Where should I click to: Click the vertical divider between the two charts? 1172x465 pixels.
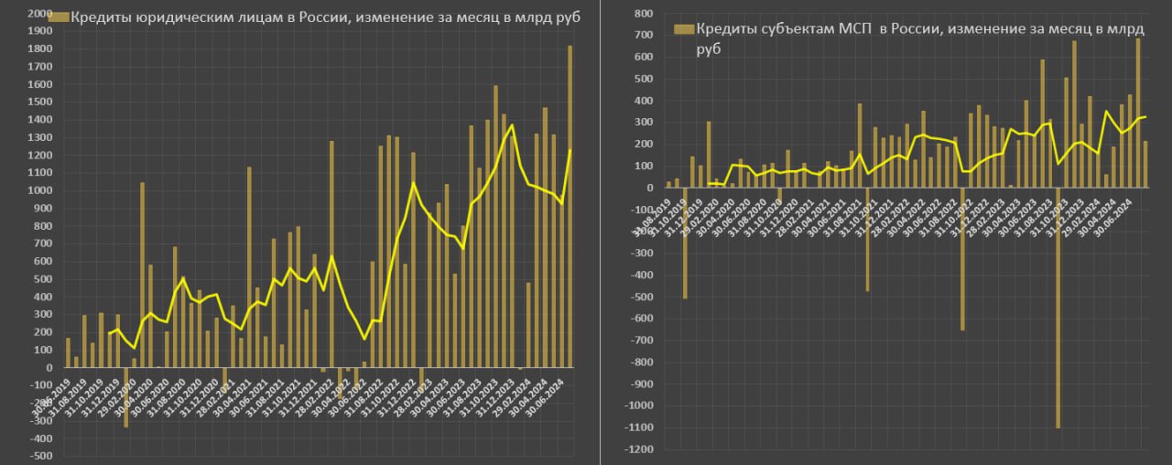click(x=601, y=232)
